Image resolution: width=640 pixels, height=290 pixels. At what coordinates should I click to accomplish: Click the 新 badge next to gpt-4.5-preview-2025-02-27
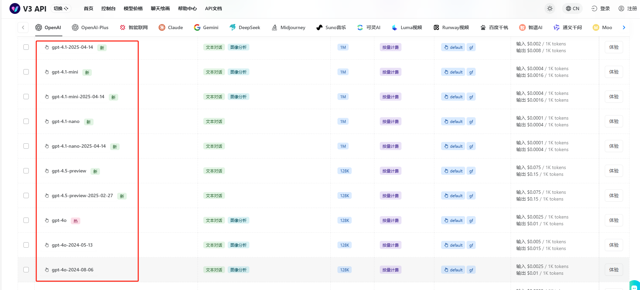point(122,196)
